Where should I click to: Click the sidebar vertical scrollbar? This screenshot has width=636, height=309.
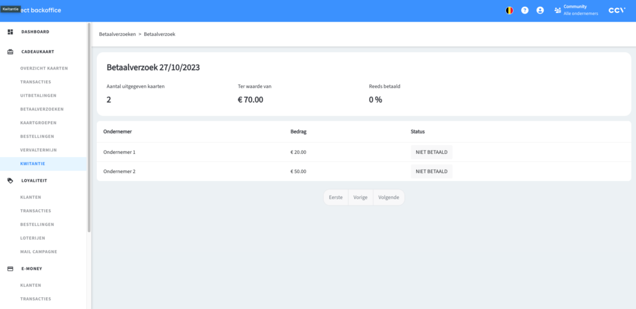click(x=89, y=128)
